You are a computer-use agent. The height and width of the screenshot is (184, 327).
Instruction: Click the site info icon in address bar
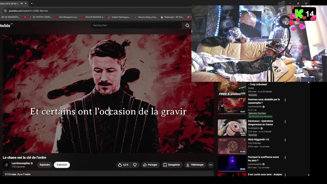point(5,11)
